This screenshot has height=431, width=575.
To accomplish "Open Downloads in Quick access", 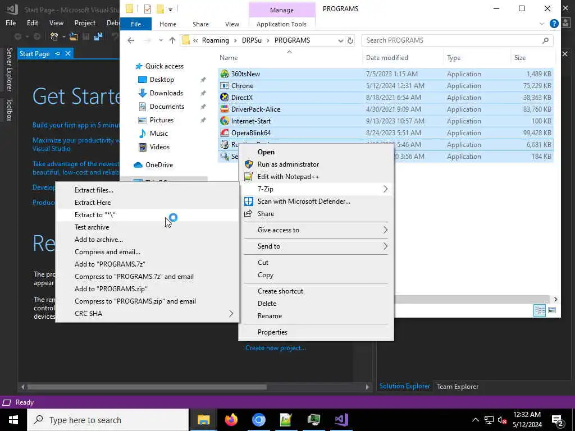I will coord(166,93).
